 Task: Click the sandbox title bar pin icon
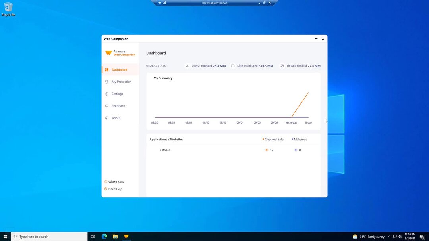pyautogui.click(x=160, y=3)
